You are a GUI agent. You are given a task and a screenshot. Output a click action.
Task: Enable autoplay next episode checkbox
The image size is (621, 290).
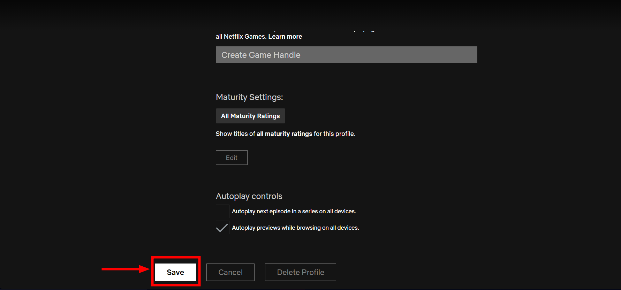[222, 211]
